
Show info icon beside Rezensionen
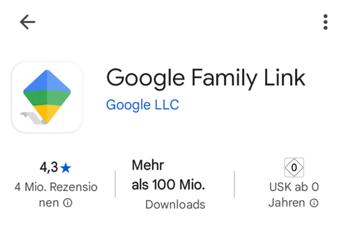pyautogui.click(x=68, y=203)
